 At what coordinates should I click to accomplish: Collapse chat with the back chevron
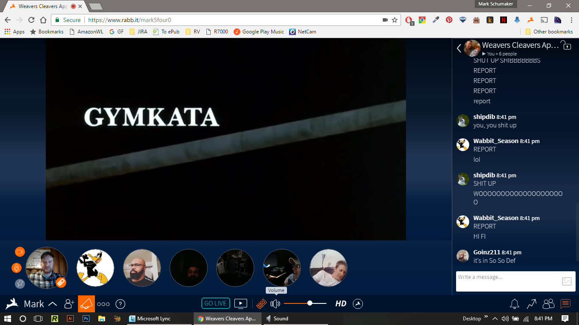click(459, 48)
